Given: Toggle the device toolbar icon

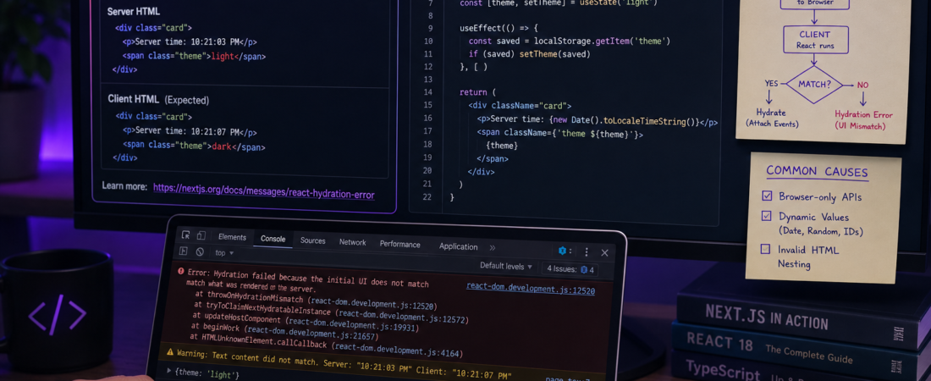Looking at the screenshot, I should (201, 236).
